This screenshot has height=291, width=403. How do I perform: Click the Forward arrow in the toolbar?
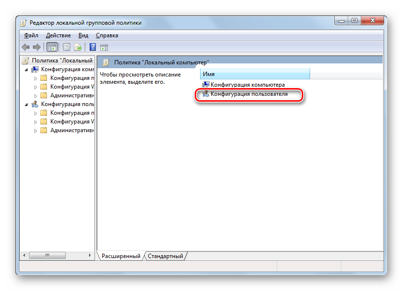tap(36, 47)
